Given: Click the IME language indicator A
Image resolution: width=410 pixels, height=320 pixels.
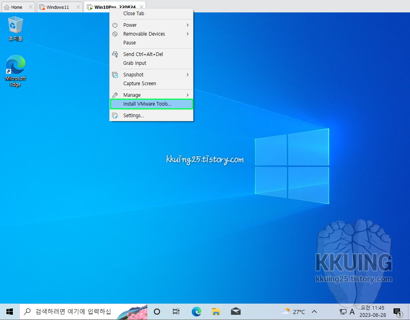Looking at the screenshot, I should [352, 312].
